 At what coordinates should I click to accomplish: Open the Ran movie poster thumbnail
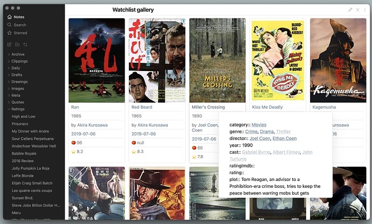[x=97, y=60]
